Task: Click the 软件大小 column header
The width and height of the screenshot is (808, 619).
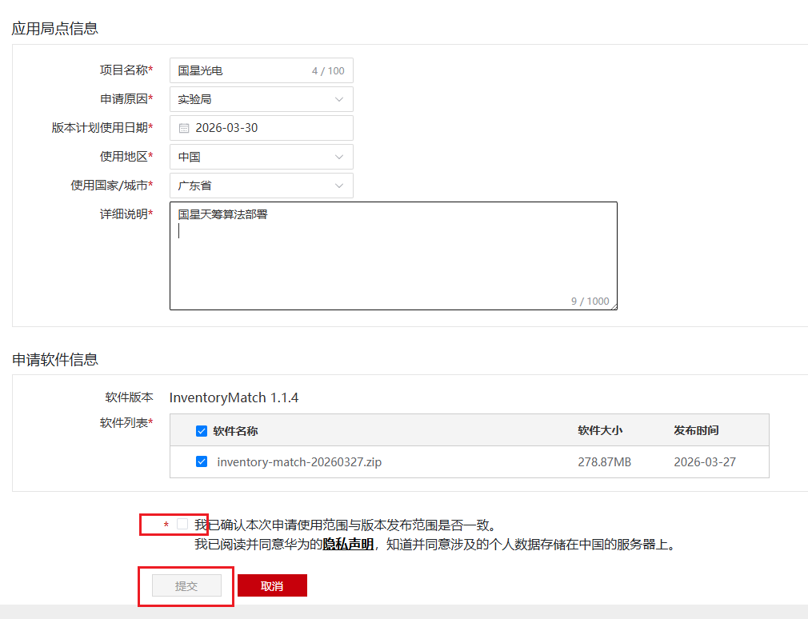Action: [x=600, y=430]
